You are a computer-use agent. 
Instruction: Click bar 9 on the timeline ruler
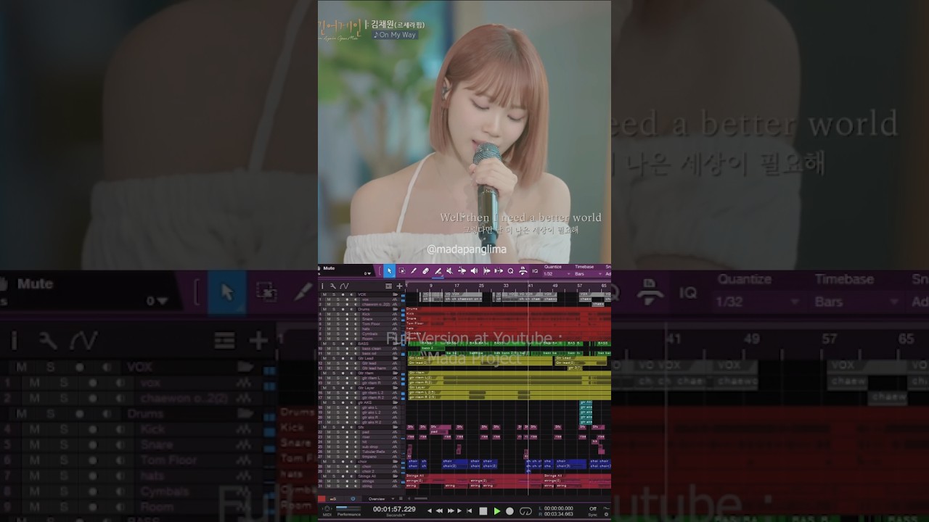click(430, 286)
